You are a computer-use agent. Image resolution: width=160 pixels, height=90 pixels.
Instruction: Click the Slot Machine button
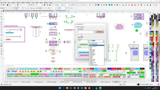coord(10,74)
